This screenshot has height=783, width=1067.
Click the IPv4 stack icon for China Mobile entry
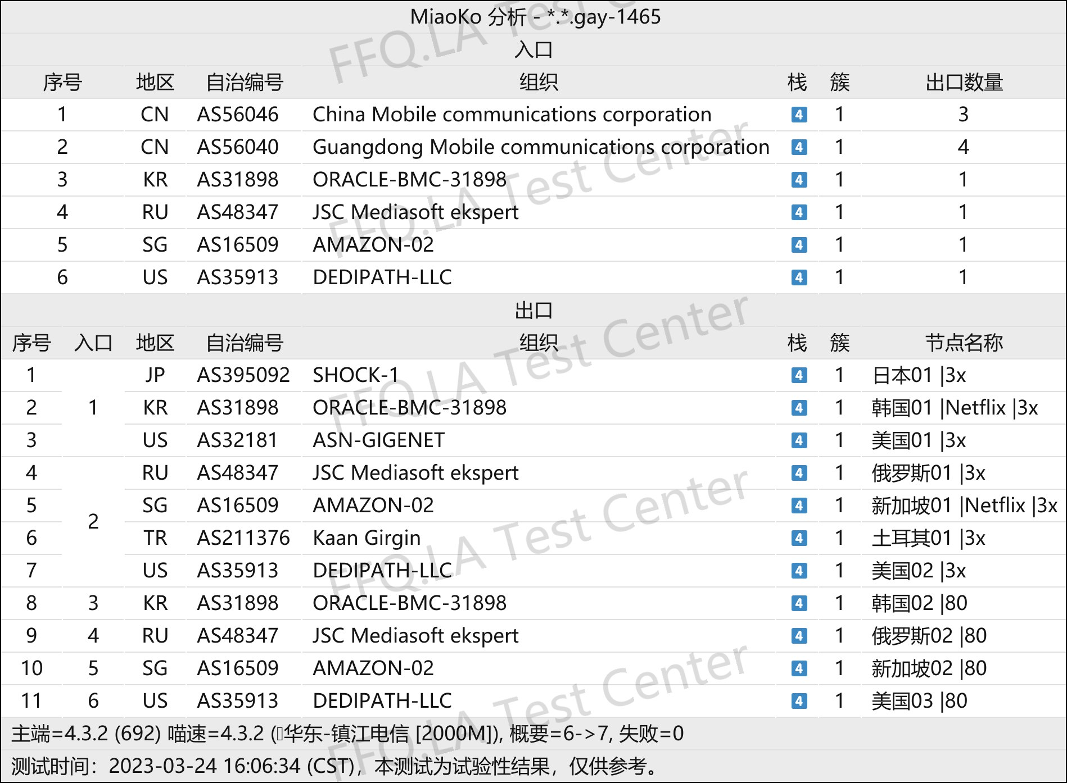pos(799,115)
